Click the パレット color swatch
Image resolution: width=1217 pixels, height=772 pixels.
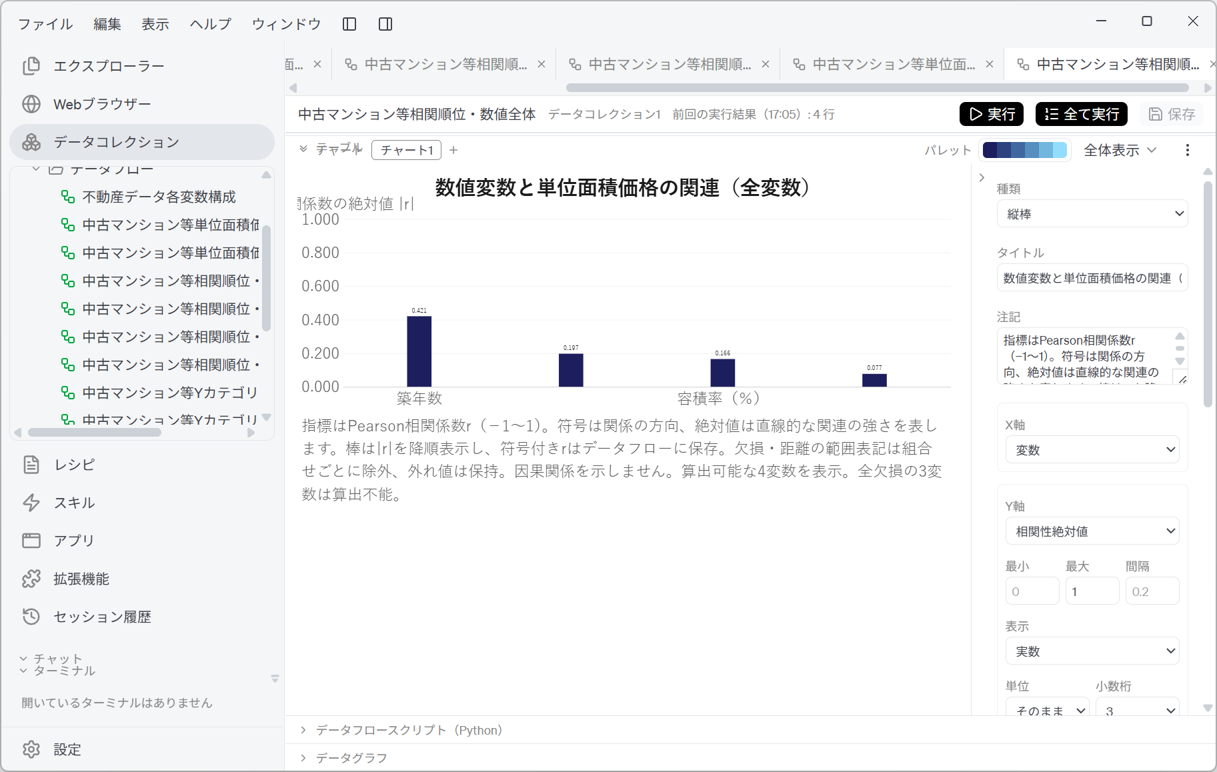click(x=1024, y=150)
